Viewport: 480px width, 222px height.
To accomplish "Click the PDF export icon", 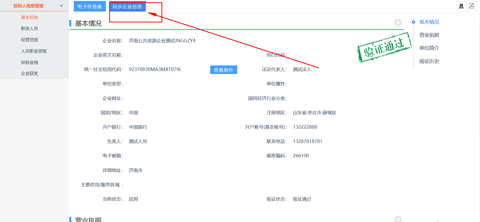I will pyautogui.click(x=471, y=6).
